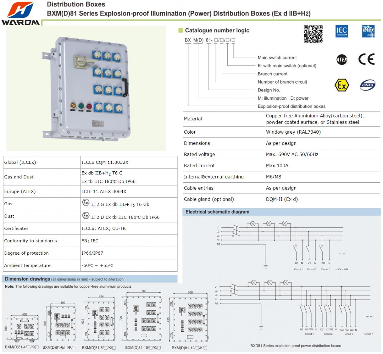Click the 'Distribution Boxes' title
The width and height of the screenshot is (383, 354).
[76, 4]
